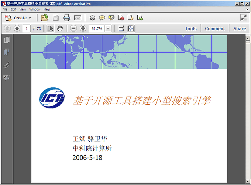Click the Open file folder icon
Viewport: 251px width, 185px height.
[45, 18]
